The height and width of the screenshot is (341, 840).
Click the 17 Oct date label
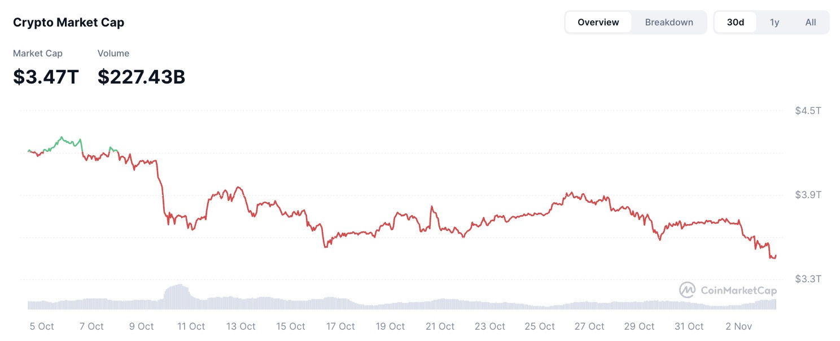coord(341,326)
